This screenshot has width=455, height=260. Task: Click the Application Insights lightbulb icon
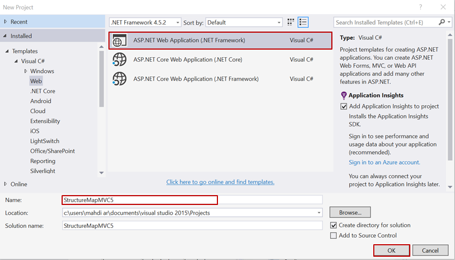point(344,95)
